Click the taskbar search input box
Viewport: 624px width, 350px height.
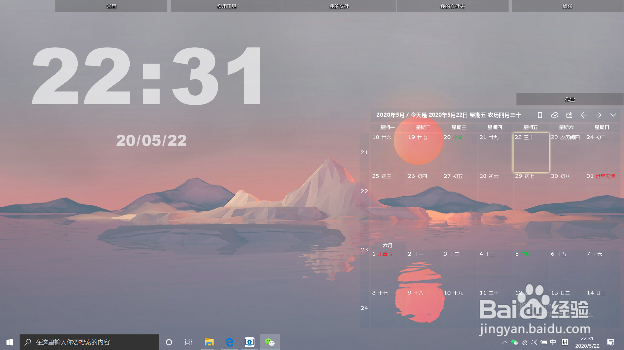[89, 342]
